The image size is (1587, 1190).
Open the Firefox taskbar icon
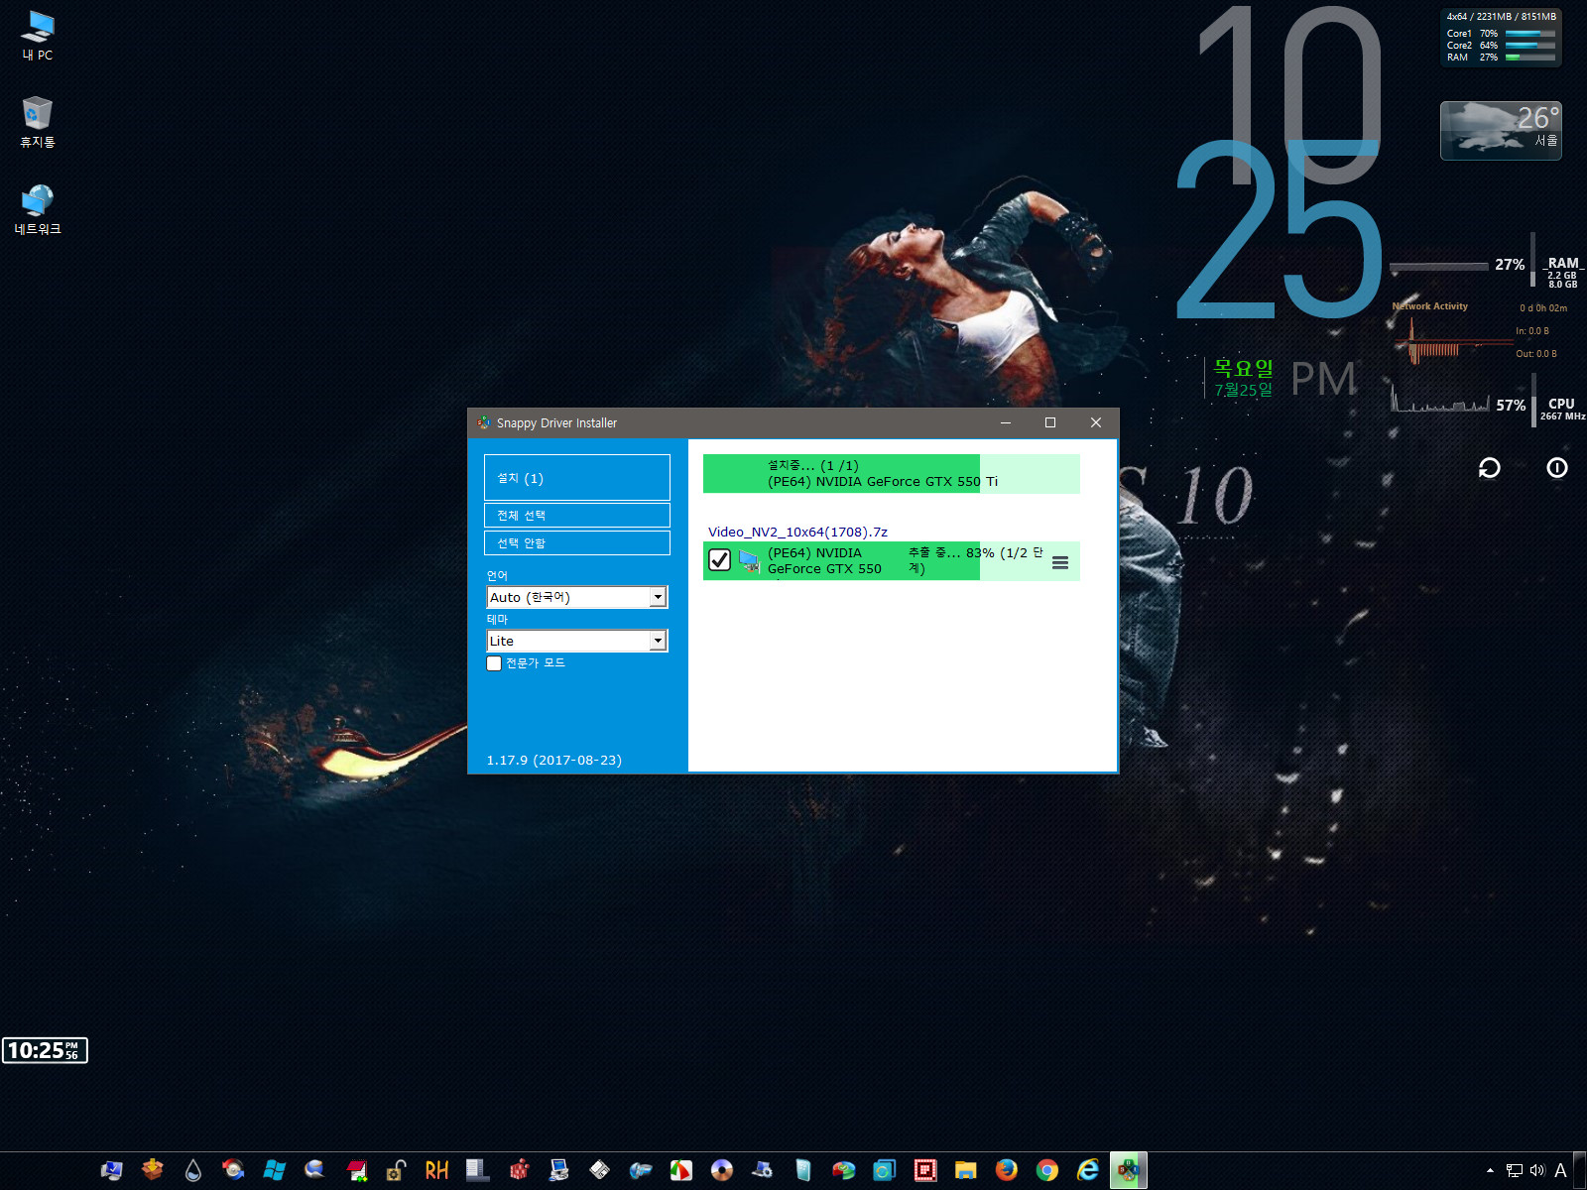[1007, 1170]
